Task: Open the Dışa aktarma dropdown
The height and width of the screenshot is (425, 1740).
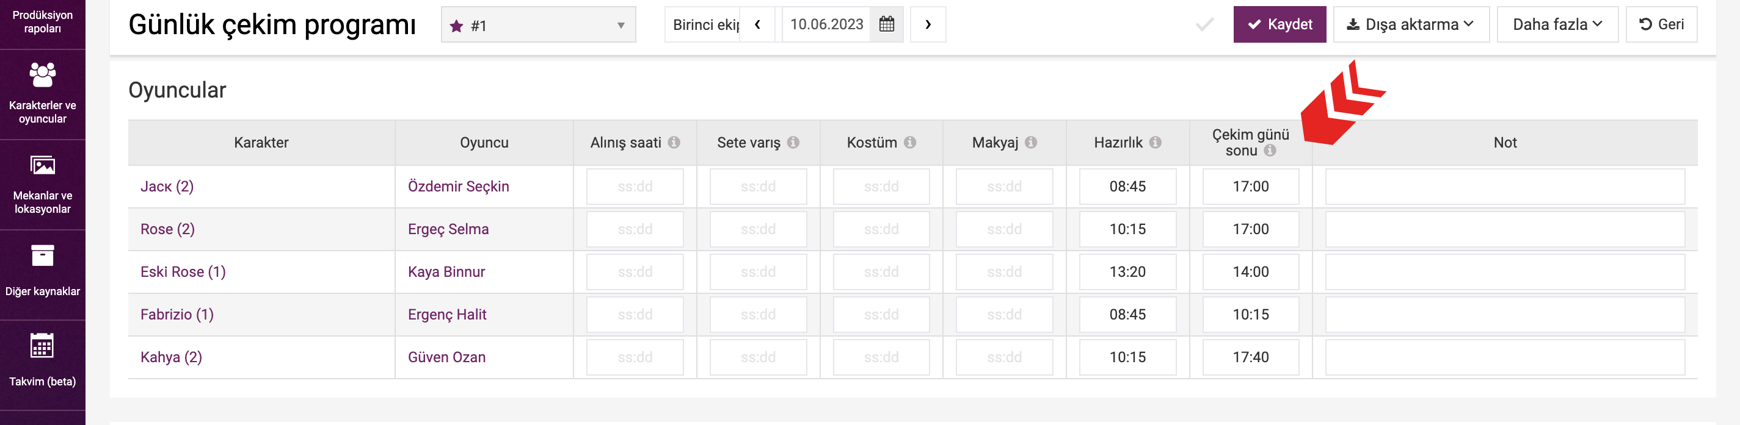Action: [x=1410, y=25]
